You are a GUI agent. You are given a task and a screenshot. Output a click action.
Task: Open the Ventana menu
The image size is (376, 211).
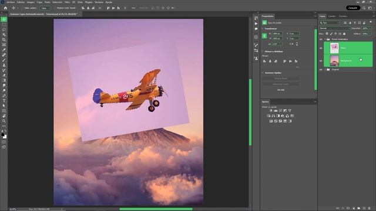(99, 2)
